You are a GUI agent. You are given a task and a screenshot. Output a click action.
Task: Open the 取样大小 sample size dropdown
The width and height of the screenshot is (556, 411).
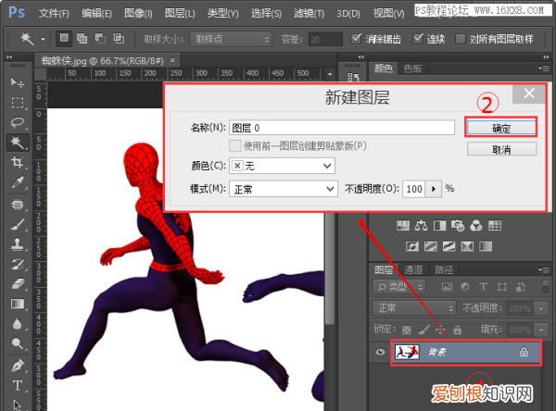pyautogui.click(x=231, y=39)
